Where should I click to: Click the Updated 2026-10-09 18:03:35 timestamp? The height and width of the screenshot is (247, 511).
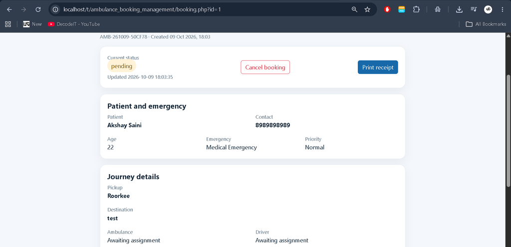(140, 77)
